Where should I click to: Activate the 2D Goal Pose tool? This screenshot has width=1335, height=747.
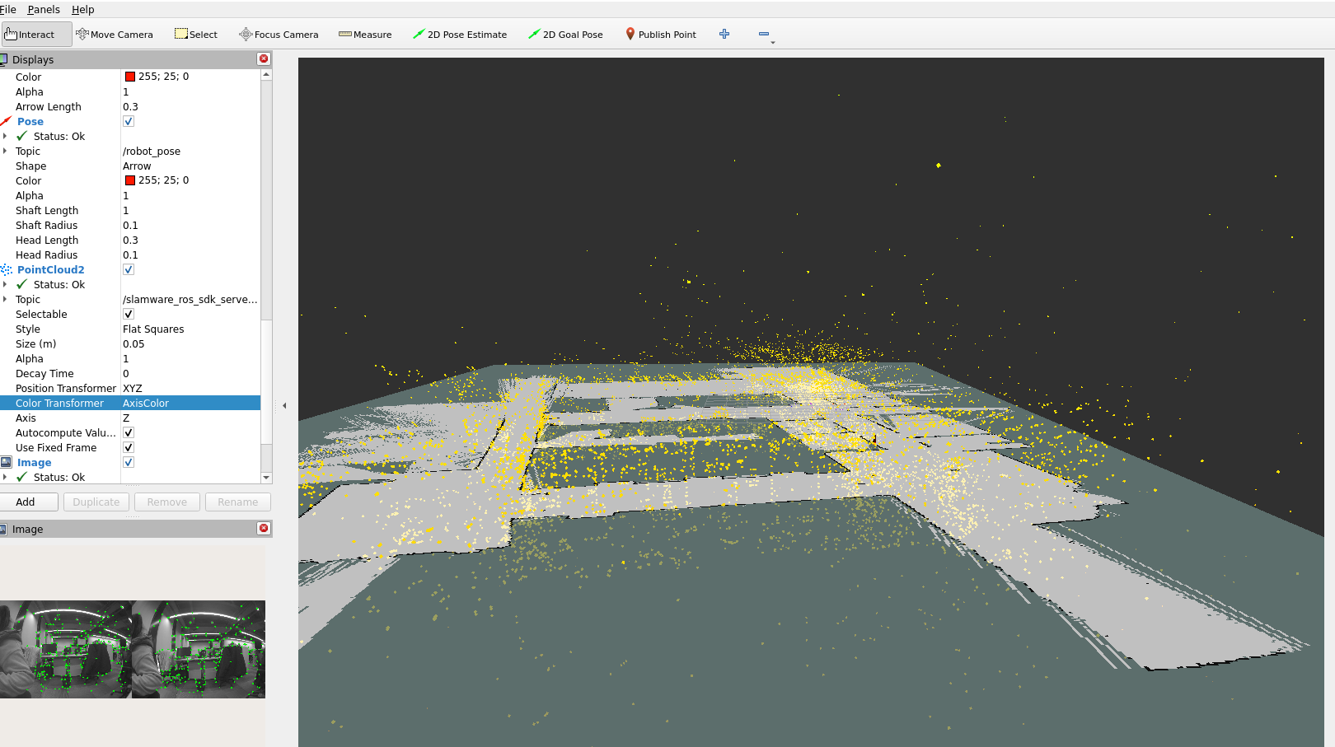click(x=565, y=34)
